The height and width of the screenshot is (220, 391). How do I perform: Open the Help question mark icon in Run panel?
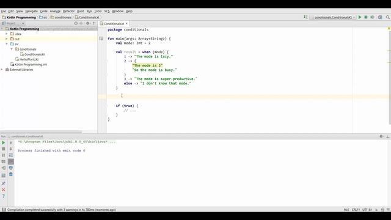pyautogui.click(x=4, y=196)
